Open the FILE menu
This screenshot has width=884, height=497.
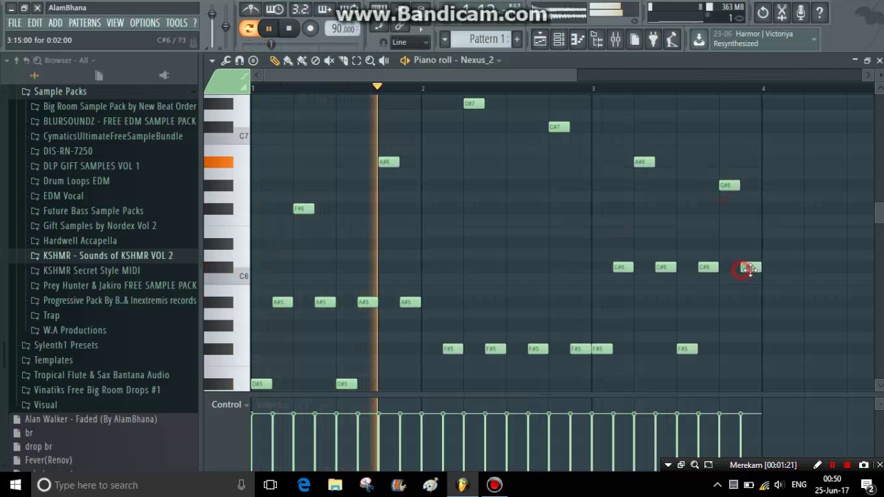[x=15, y=23]
